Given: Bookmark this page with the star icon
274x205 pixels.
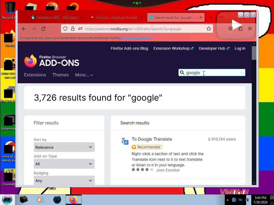Looking at the screenshot, I should (x=209, y=29).
